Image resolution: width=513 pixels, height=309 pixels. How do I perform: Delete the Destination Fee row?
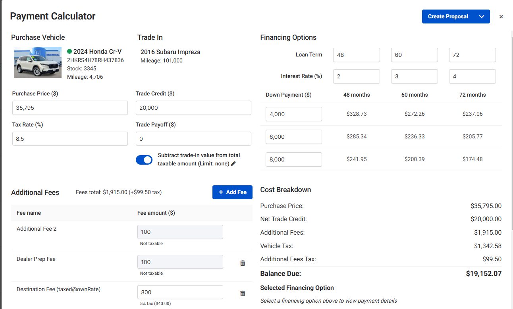(243, 293)
